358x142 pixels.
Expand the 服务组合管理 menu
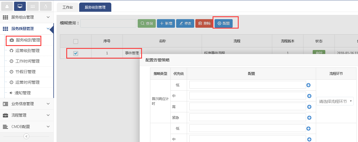[x=27, y=17]
